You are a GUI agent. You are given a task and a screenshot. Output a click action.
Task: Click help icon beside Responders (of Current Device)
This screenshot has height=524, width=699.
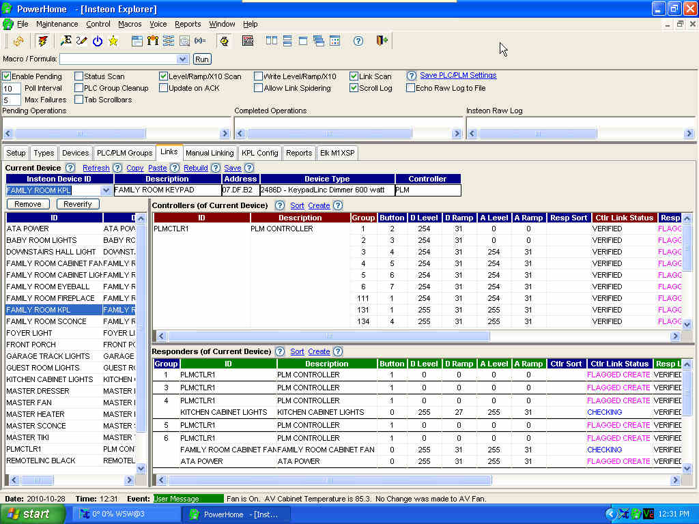point(279,351)
